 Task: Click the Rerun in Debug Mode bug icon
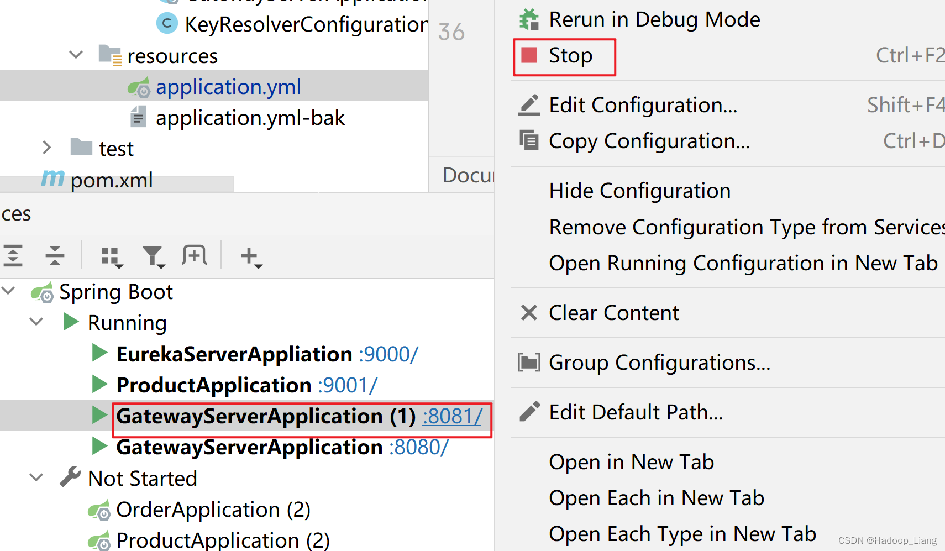coord(529,20)
